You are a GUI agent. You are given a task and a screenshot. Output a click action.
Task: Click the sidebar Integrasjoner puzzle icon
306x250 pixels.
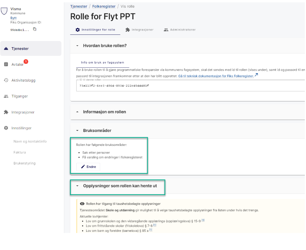click(6, 112)
